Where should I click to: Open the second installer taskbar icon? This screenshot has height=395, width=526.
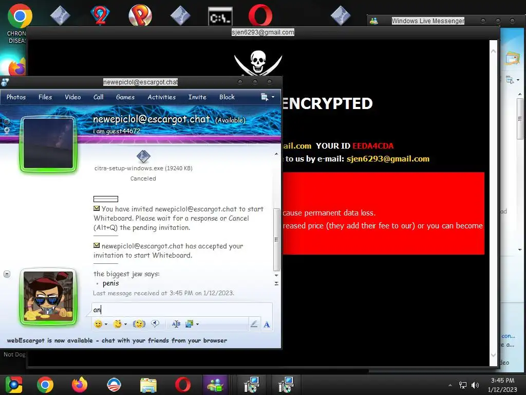pyautogui.click(x=286, y=385)
